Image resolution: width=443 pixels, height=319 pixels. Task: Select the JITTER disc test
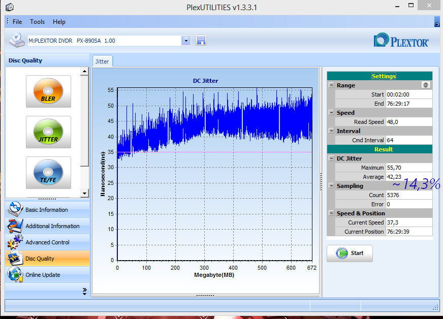coord(48,132)
